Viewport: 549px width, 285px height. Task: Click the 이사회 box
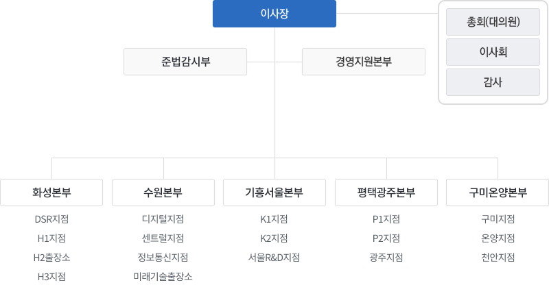(493, 52)
